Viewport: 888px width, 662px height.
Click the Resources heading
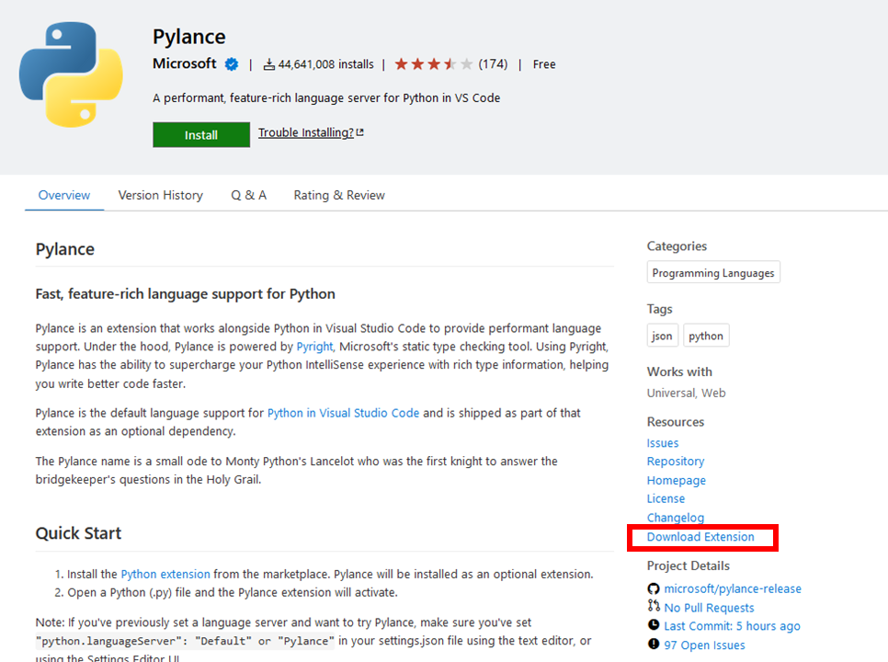pos(676,422)
